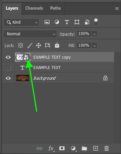Switch to the Paths tab
This screenshot has width=121, height=154.
[55, 8]
